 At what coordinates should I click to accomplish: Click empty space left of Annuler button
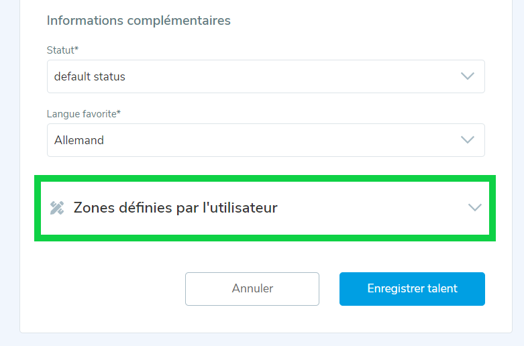107,289
